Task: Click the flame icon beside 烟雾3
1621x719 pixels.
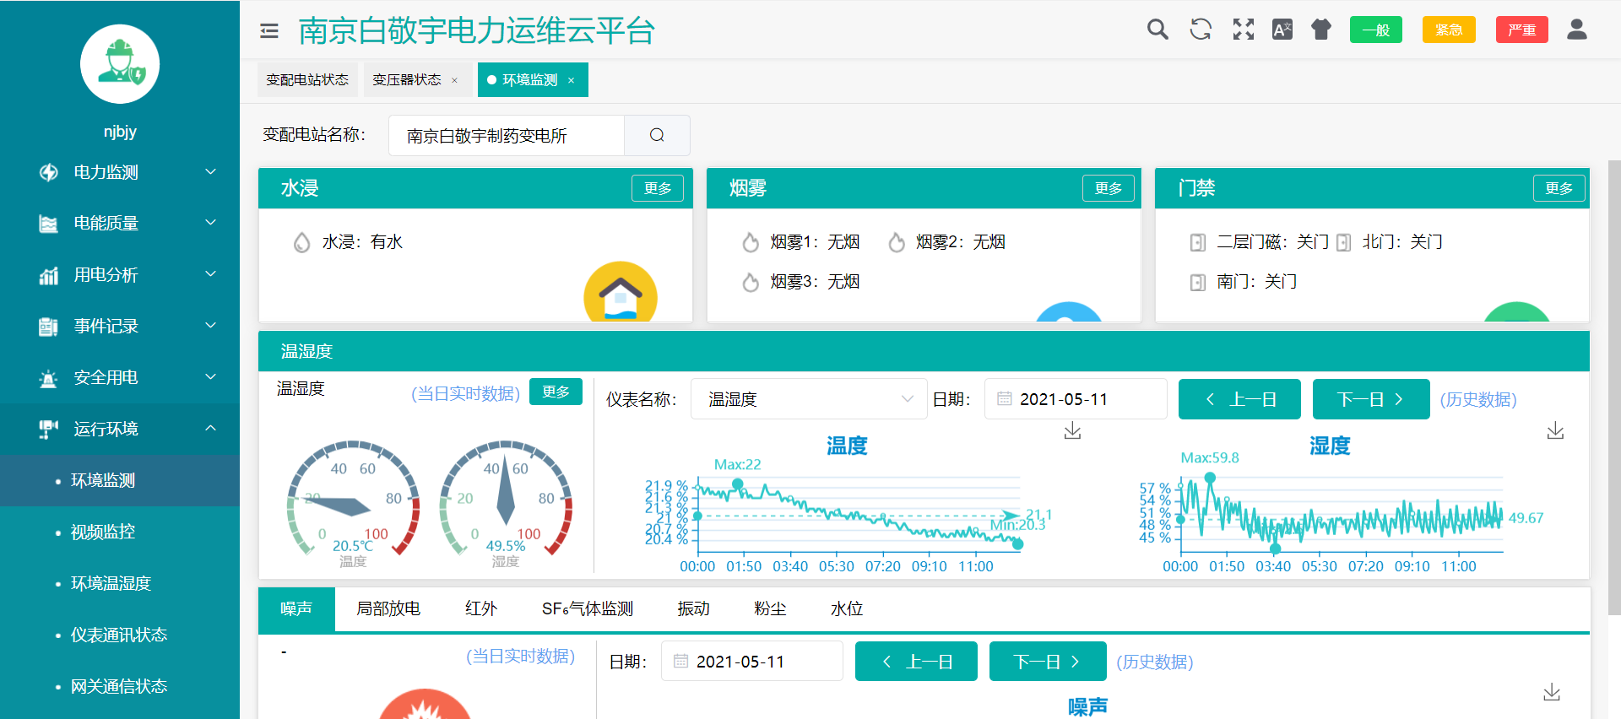Action: click(x=751, y=283)
